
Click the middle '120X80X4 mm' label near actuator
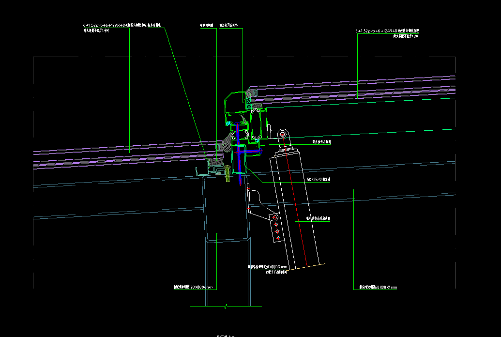[268, 267]
